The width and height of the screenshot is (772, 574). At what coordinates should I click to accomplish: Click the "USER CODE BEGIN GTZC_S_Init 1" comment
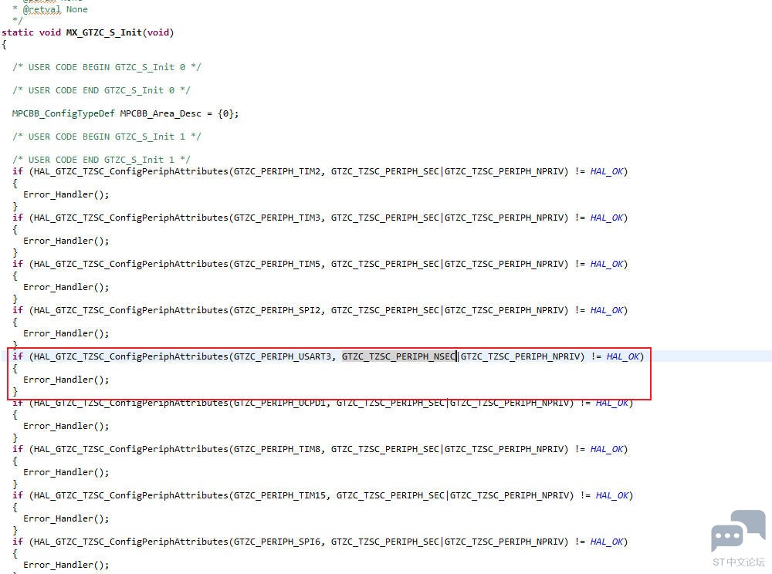click(x=107, y=137)
